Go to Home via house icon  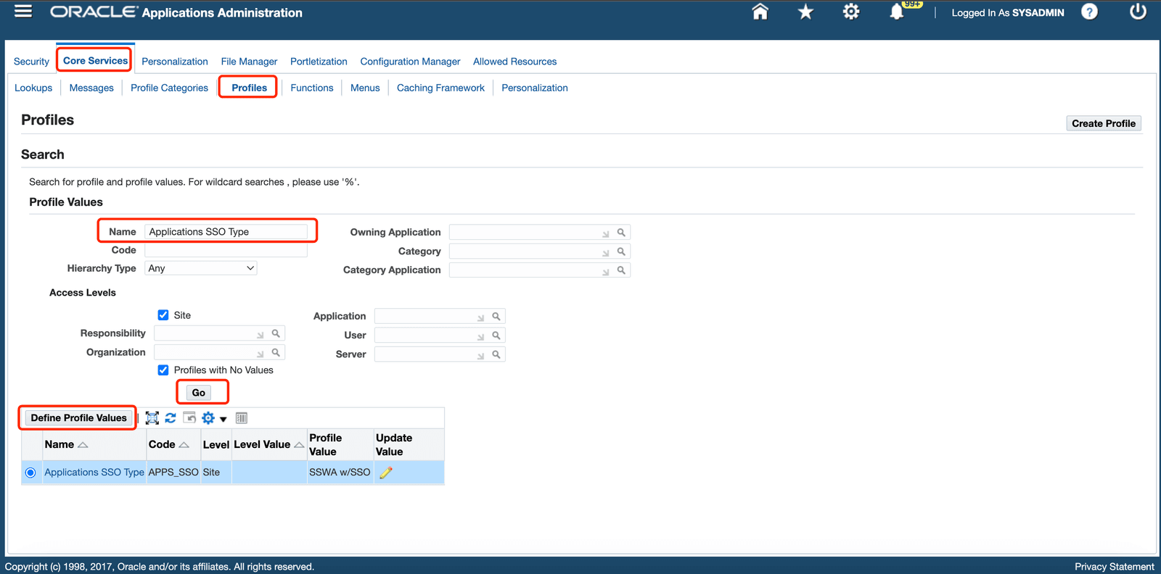(x=760, y=12)
